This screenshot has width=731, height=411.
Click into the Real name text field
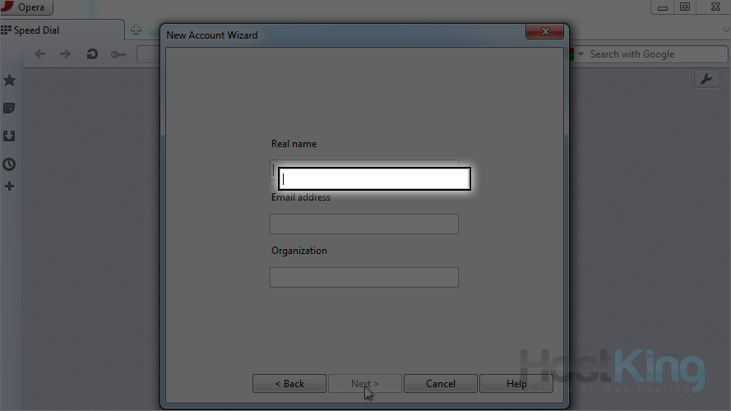(x=374, y=178)
